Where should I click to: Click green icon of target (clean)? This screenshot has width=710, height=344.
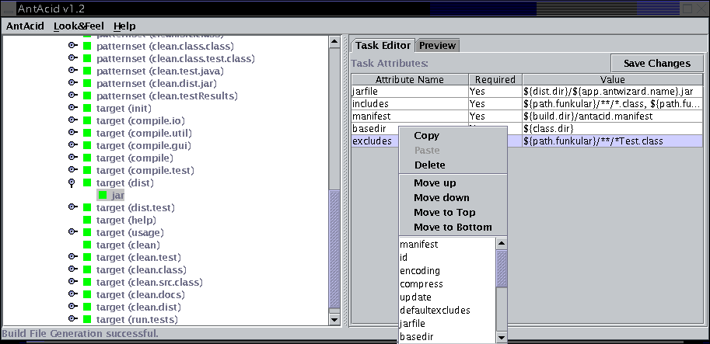(87, 245)
